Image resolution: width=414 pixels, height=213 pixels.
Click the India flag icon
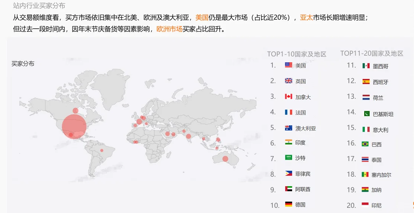point(289,142)
